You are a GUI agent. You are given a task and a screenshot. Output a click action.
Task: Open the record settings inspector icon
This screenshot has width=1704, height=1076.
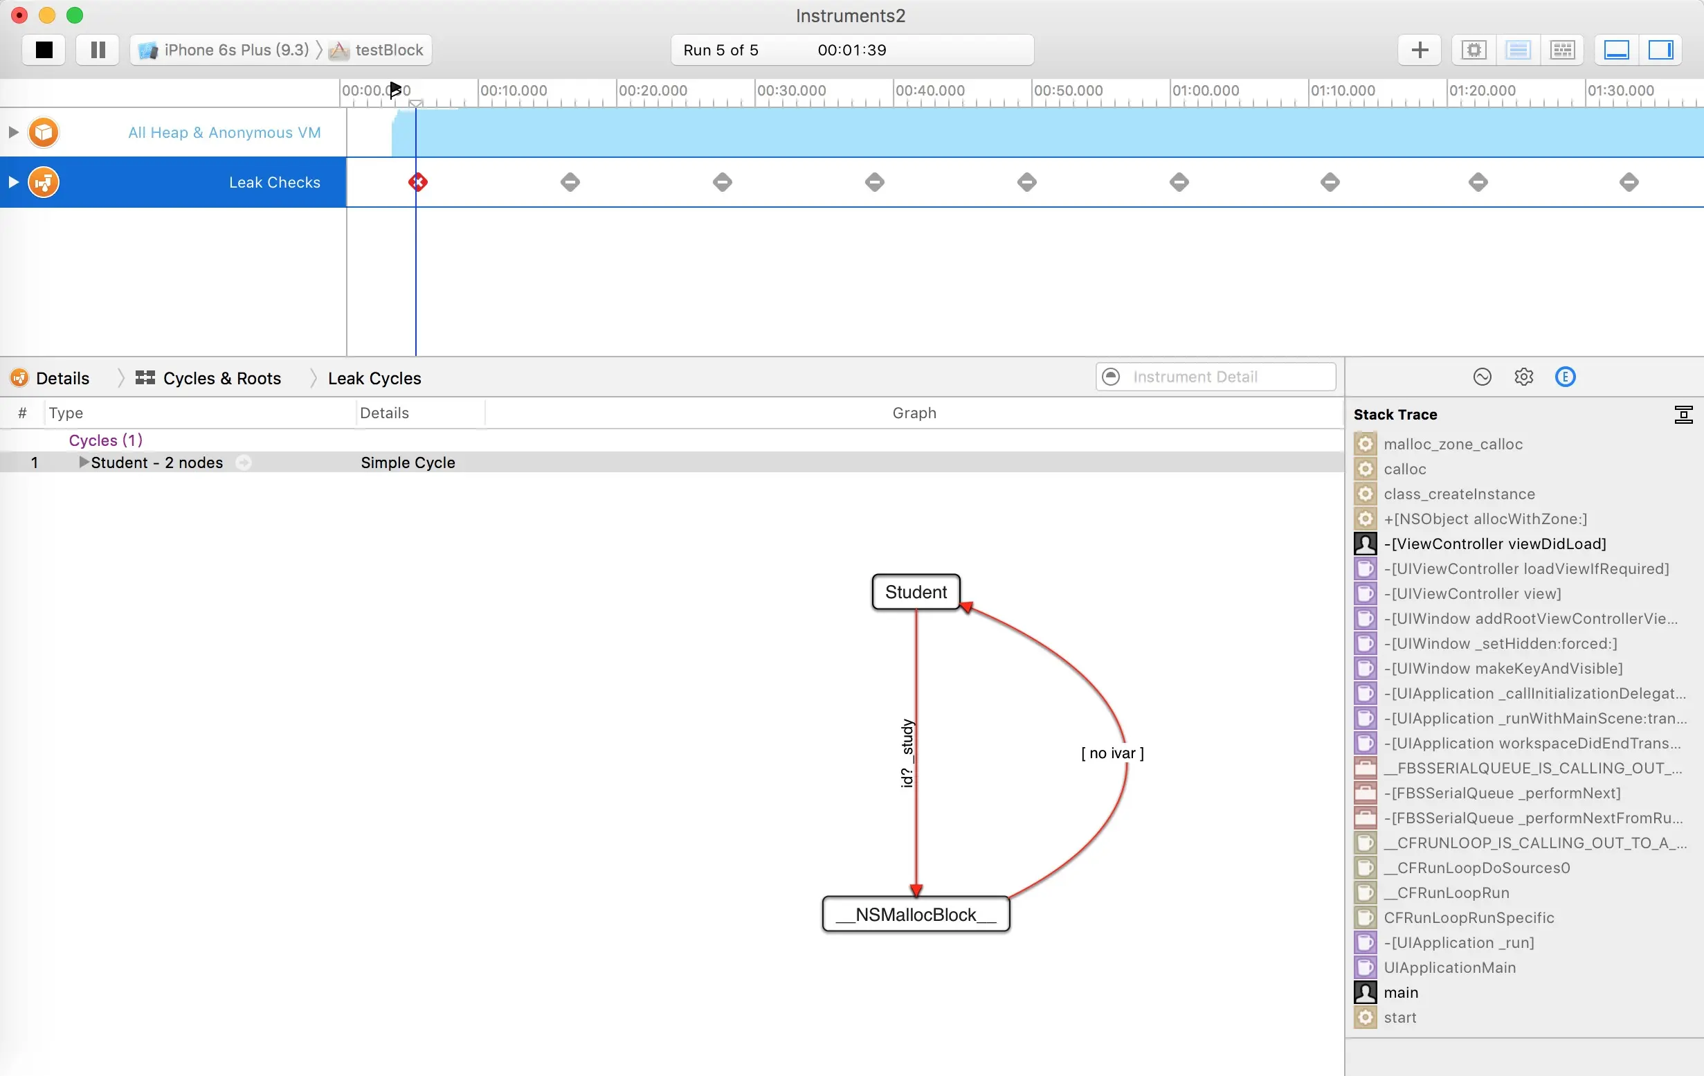[1482, 377]
